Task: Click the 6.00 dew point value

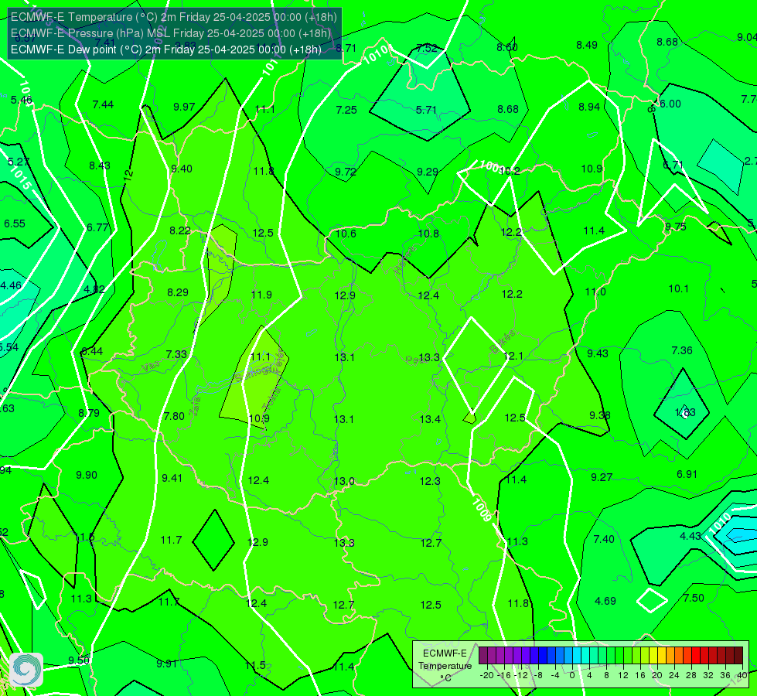Action: (x=670, y=104)
